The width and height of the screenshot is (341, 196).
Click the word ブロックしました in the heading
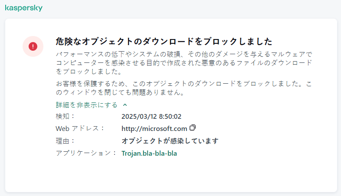(238, 42)
